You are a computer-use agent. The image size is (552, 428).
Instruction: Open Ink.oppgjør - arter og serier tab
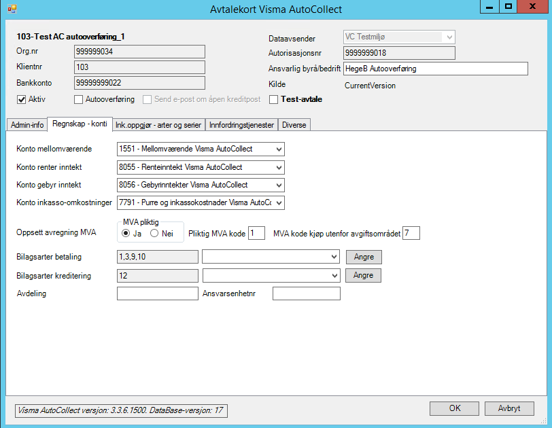(158, 125)
